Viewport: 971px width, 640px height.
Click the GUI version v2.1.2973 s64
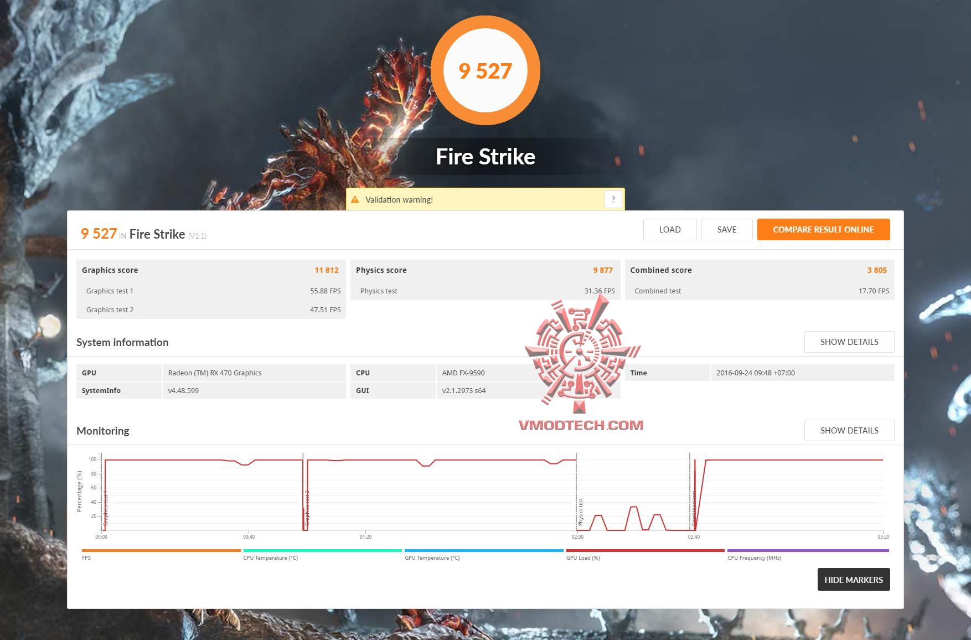[464, 390]
